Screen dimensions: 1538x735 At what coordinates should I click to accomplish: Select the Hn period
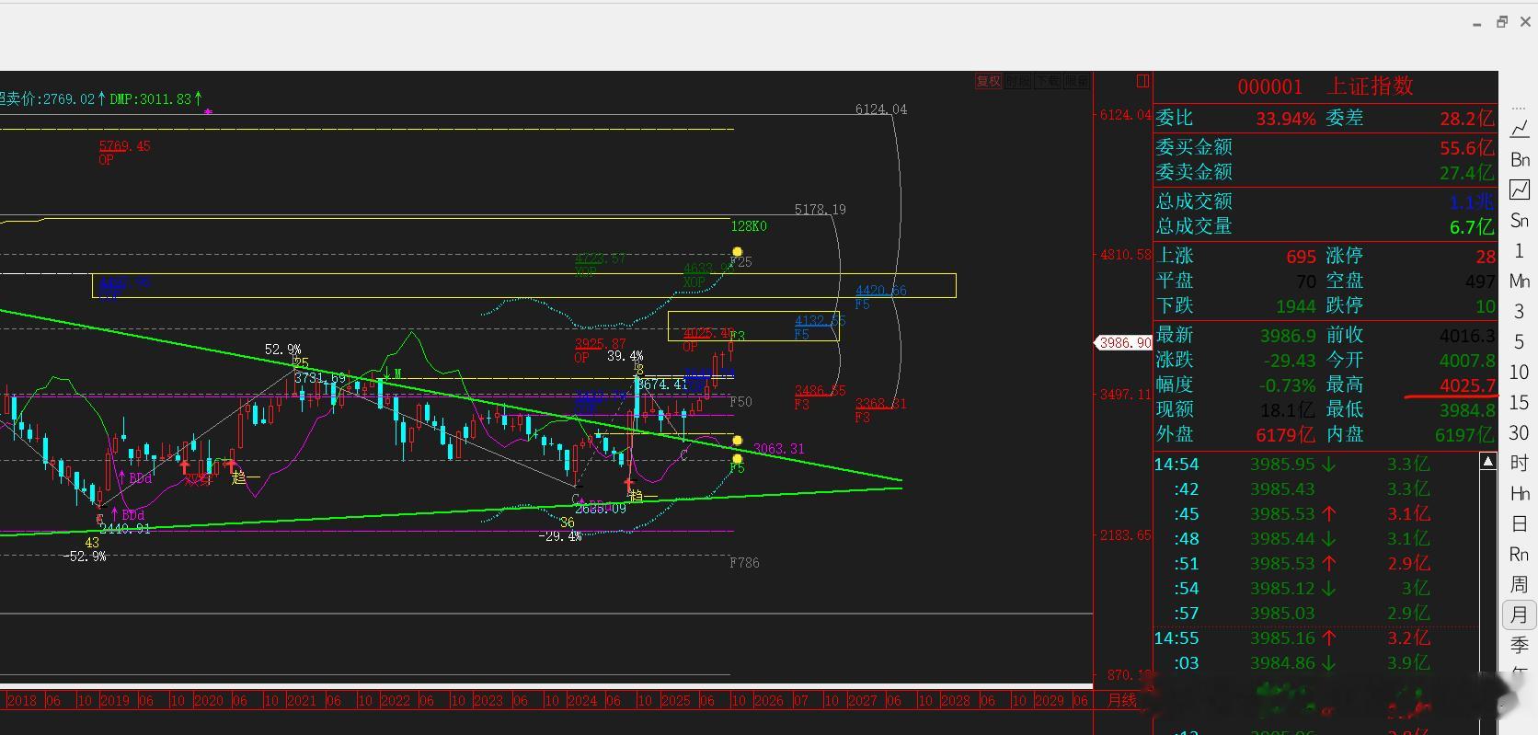coord(1520,494)
